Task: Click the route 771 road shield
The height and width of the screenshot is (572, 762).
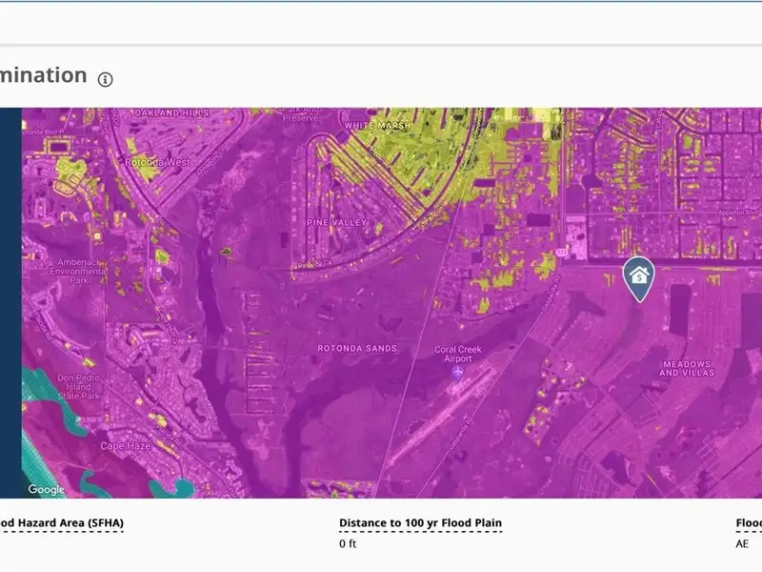Action: [x=563, y=252]
